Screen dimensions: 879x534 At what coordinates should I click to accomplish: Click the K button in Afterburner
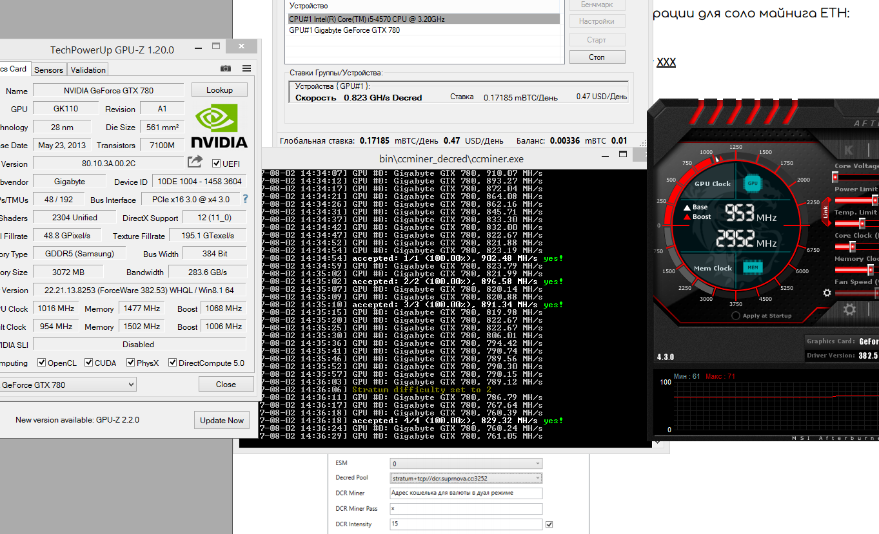point(848,151)
